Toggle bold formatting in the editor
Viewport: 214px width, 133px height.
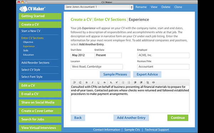(86, 82)
